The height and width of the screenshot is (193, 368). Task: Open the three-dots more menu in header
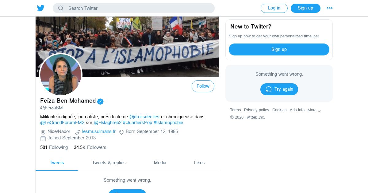pyautogui.click(x=330, y=8)
